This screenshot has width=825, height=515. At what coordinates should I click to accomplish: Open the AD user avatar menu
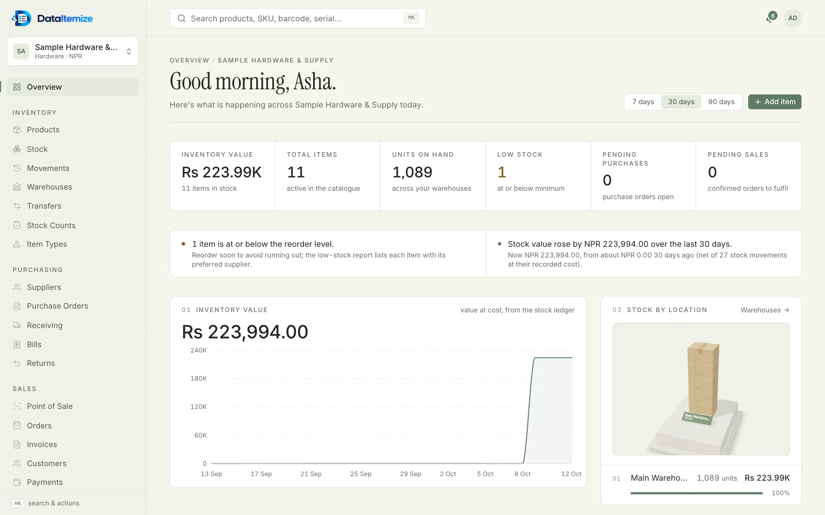pos(793,18)
